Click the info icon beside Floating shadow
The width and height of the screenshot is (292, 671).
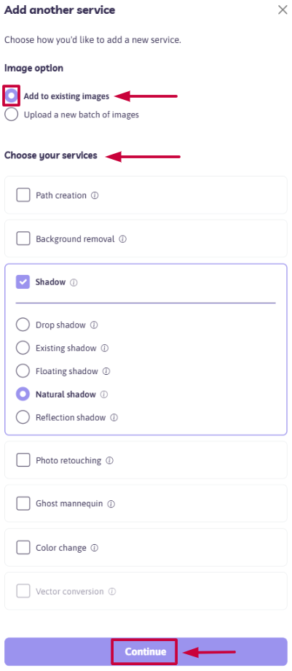[106, 371]
